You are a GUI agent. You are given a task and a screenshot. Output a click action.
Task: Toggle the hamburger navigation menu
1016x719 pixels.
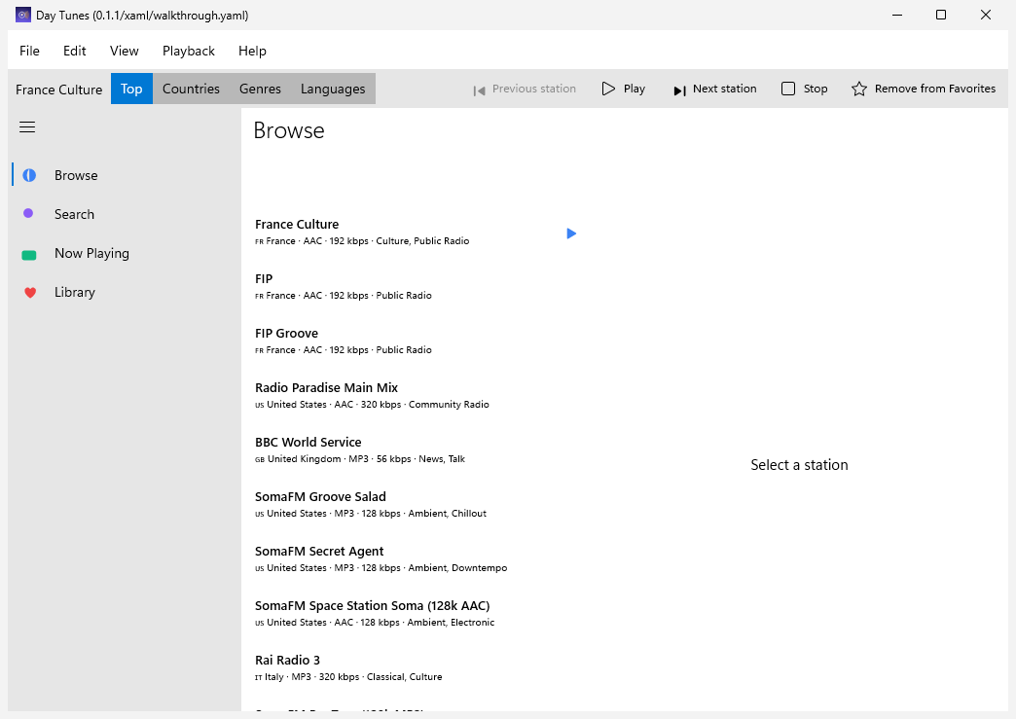tap(27, 126)
